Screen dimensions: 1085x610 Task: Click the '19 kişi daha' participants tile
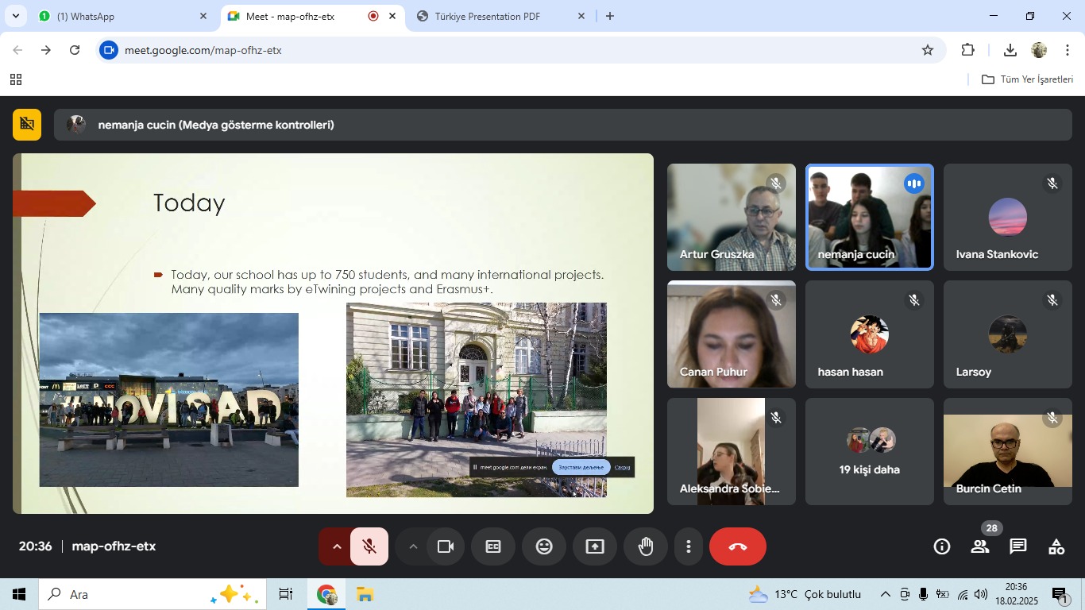870,452
